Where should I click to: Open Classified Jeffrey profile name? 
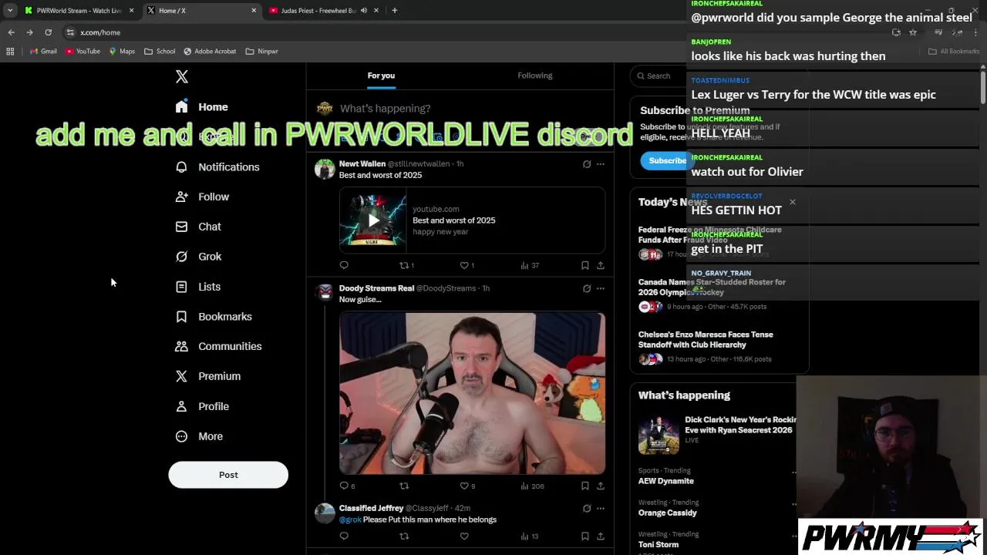(371, 509)
